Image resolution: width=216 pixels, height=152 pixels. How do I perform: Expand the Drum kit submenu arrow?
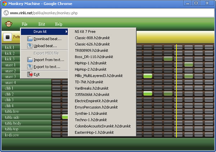[x=66, y=32]
